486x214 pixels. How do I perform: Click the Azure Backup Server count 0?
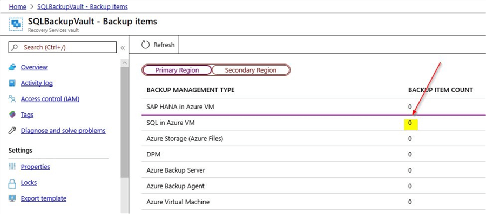click(410, 170)
